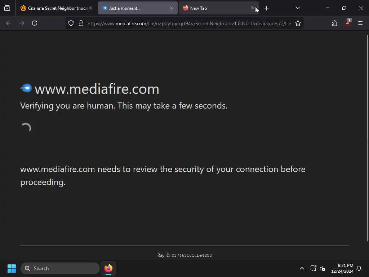Click the page vertical scrollbar
The width and height of the screenshot is (369, 277).
click(367, 138)
